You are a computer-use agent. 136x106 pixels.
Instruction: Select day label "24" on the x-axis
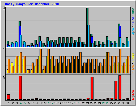point(100,103)
